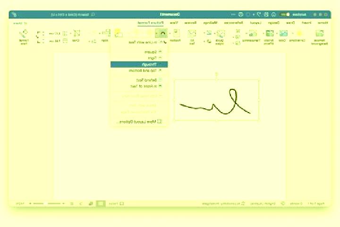Select the signature picture in document
The image size is (340, 227).
point(216,100)
